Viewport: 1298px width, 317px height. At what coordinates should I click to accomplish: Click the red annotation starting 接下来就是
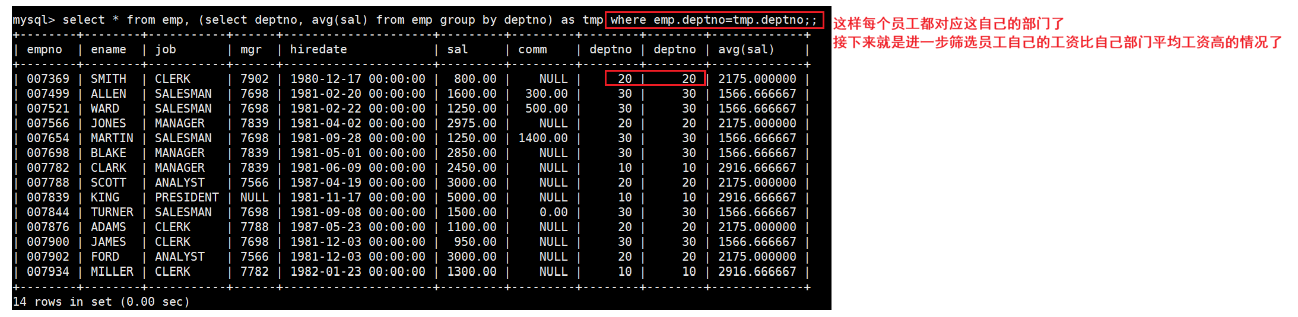(x=1058, y=43)
